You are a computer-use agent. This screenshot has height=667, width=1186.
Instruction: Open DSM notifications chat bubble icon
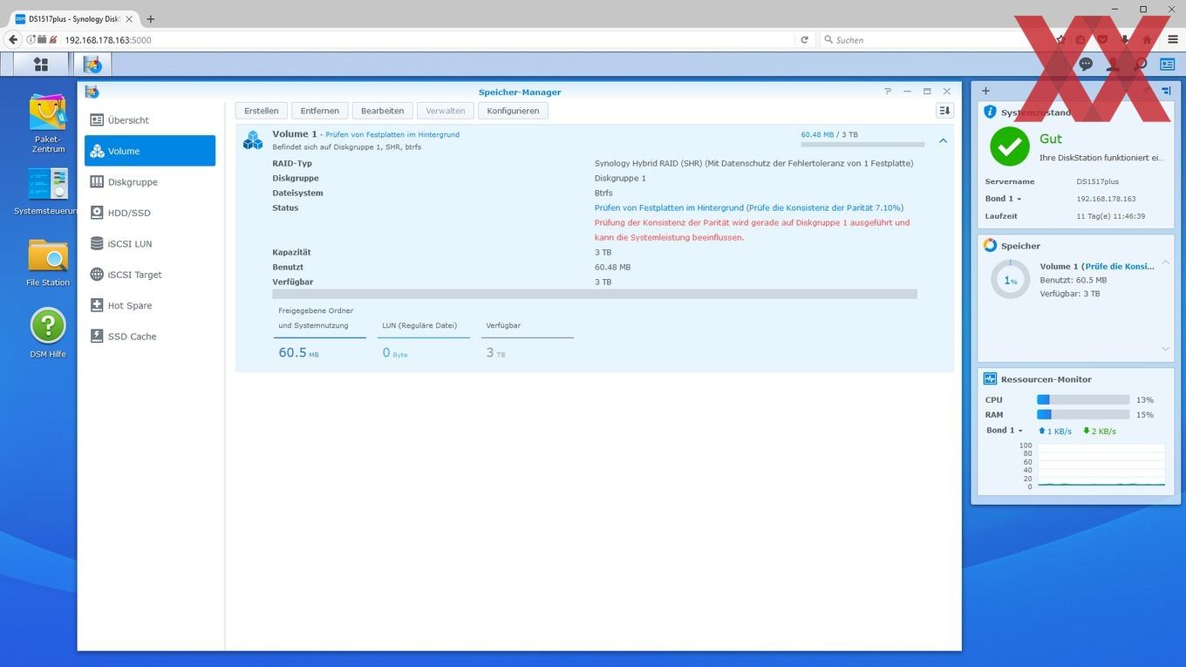point(1086,64)
